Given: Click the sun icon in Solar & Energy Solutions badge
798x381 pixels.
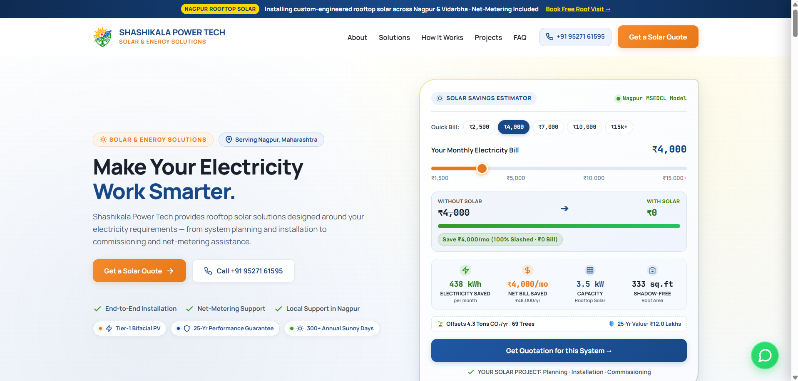Looking at the screenshot, I should [103, 140].
